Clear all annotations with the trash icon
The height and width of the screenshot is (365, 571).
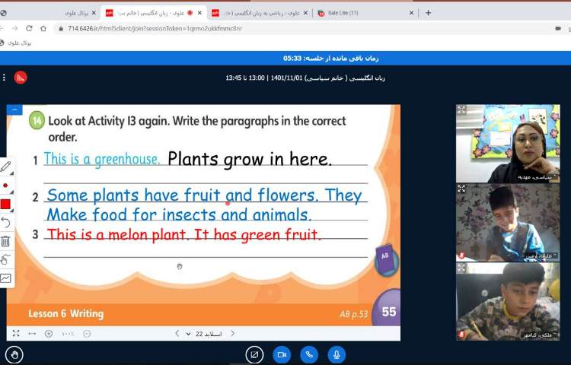6,241
